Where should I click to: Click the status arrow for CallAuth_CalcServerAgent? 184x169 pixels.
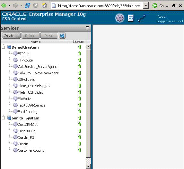click(x=80, y=73)
